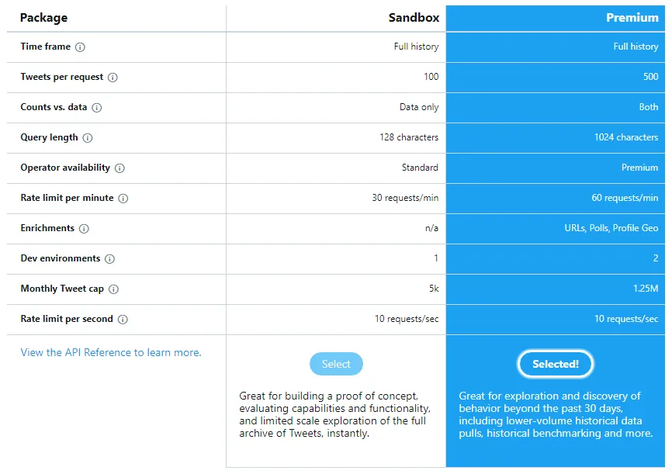Open View the API Reference link
672x474 pixels.
pyautogui.click(x=111, y=352)
